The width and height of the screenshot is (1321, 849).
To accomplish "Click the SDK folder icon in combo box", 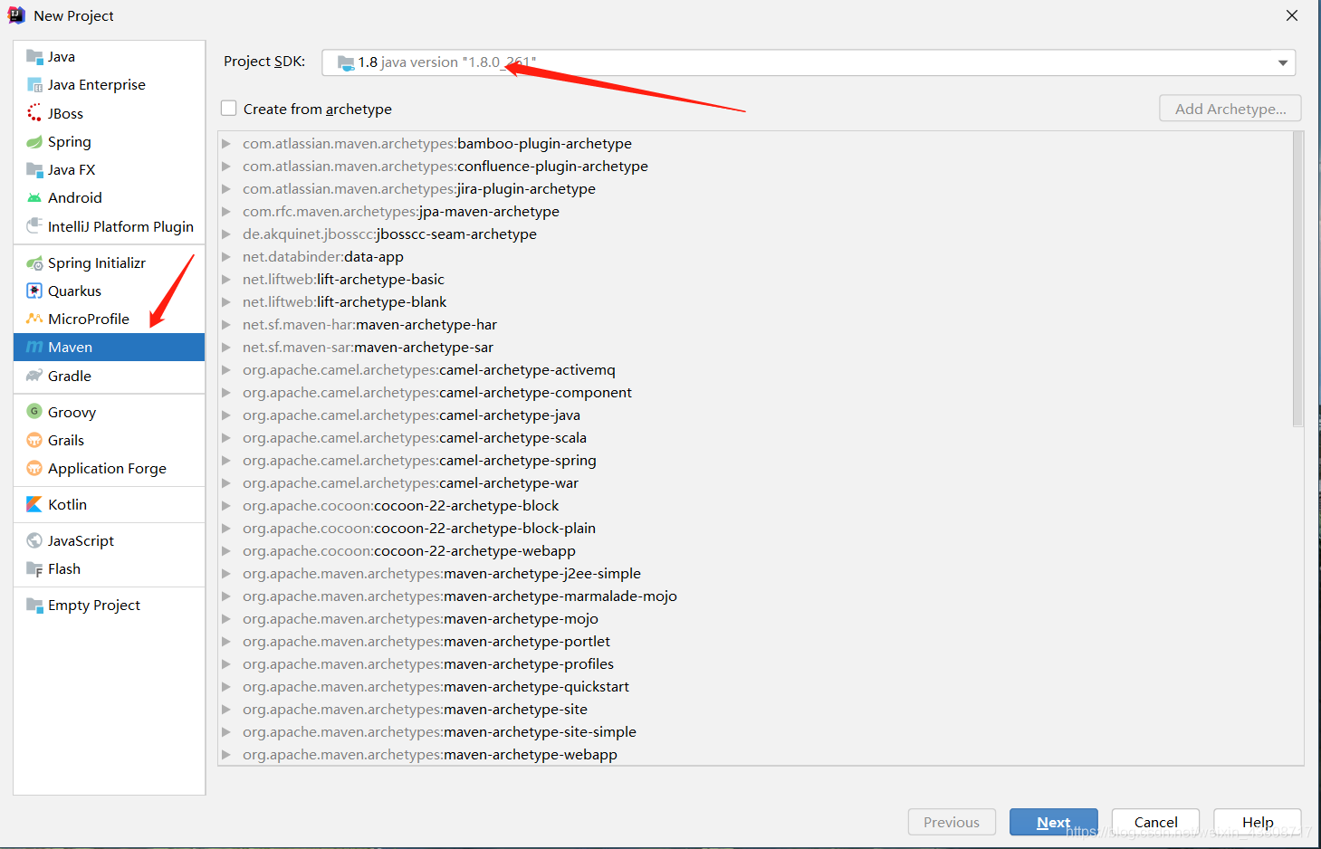I will coord(346,62).
